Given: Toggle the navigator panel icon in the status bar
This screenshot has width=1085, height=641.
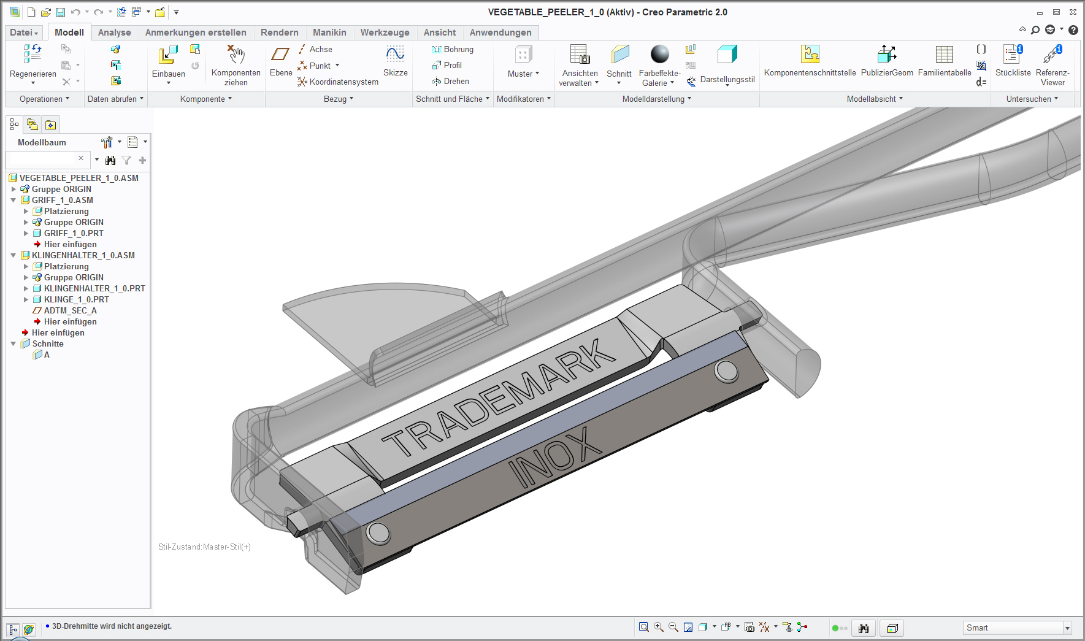Looking at the screenshot, I should (13, 630).
